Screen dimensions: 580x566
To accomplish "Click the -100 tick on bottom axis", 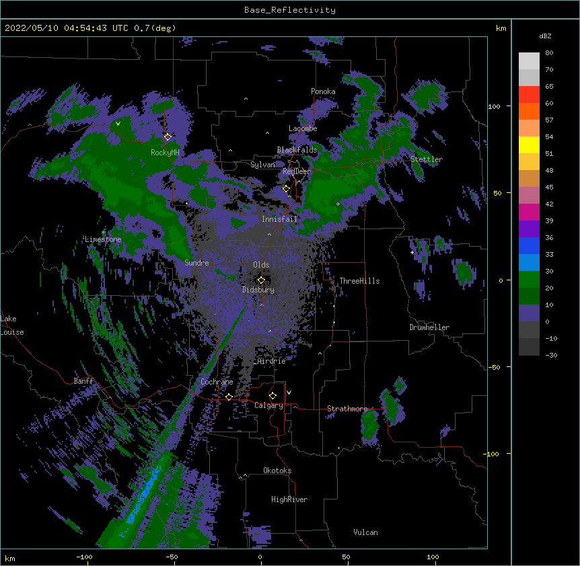I will click(x=84, y=557).
